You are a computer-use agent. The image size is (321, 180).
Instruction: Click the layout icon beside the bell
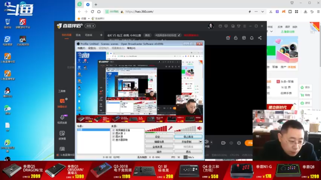244,38
